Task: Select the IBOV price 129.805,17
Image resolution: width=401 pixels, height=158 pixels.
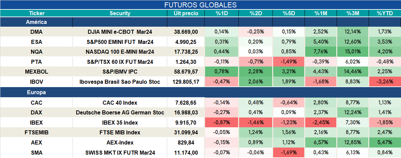Action: pyautogui.click(x=186, y=82)
